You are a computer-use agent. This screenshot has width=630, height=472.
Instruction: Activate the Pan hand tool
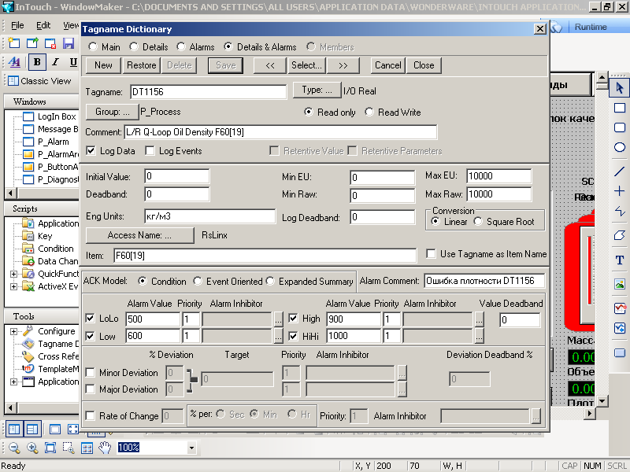coord(105,448)
